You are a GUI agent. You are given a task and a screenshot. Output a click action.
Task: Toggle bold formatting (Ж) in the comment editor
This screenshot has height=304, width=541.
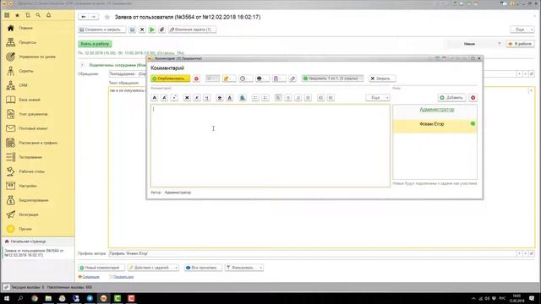tap(187, 98)
